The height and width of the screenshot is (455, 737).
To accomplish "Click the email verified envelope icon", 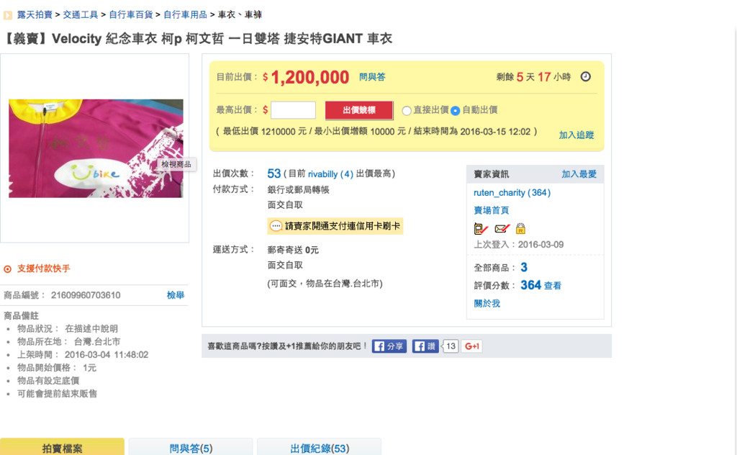I will coord(502,229).
